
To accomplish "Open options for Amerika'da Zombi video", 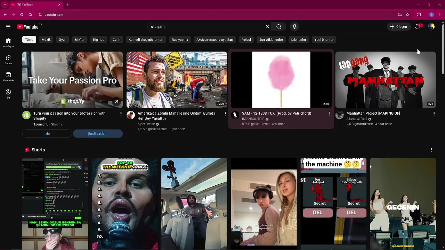I will [x=225, y=114].
